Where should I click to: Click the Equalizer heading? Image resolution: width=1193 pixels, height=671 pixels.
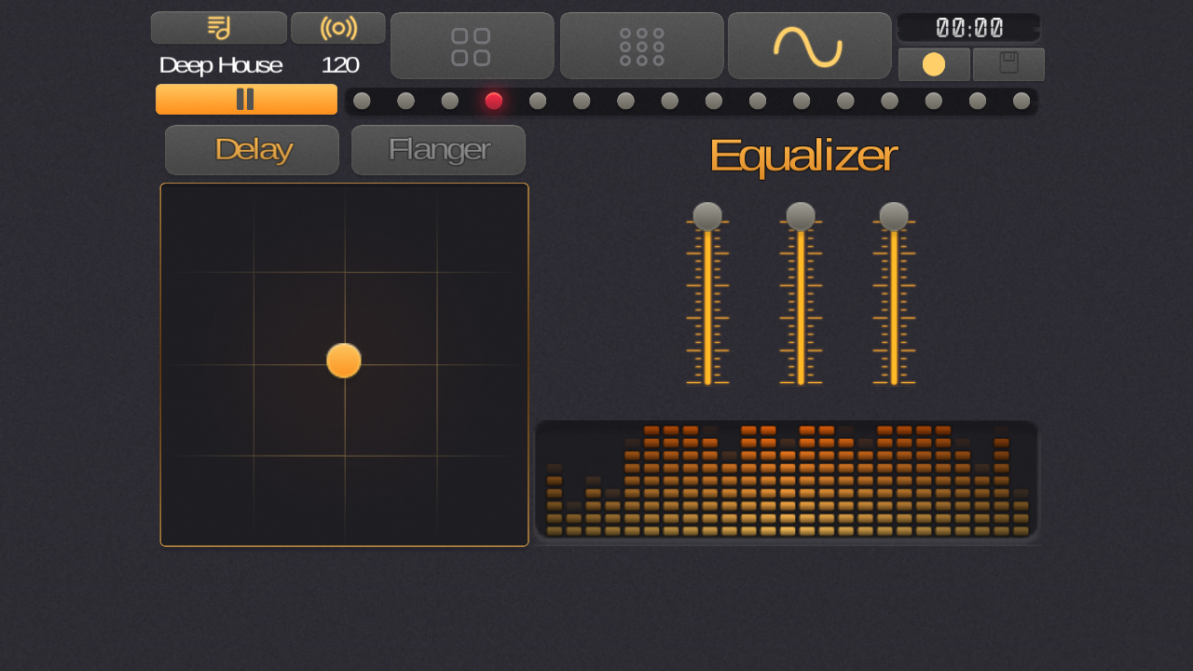coord(802,156)
